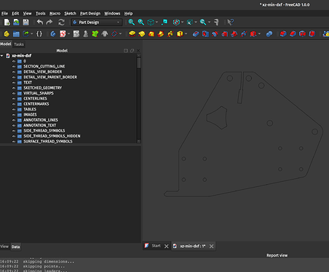Viewport: 329px width, 272px height.
Task: Click the New document icon
Action: [7, 23]
